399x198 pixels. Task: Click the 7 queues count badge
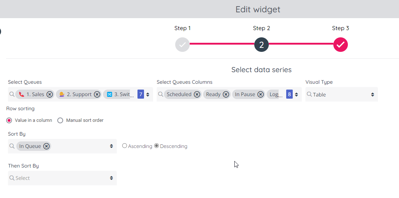pos(141,94)
